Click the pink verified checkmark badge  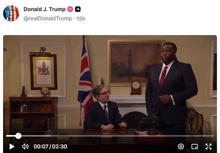tap(70, 9)
